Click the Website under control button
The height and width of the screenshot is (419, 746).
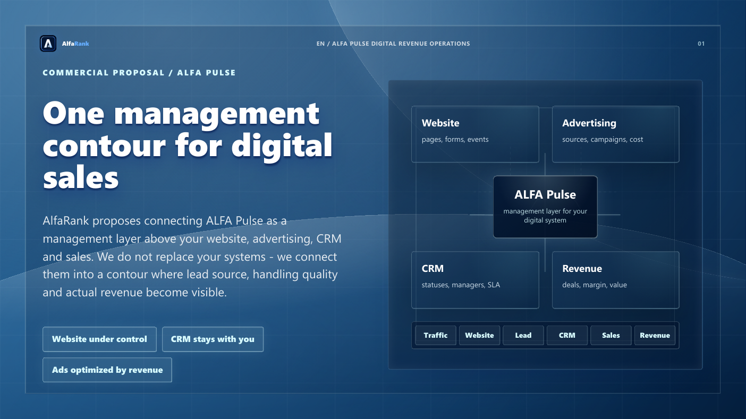pyautogui.click(x=99, y=339)
